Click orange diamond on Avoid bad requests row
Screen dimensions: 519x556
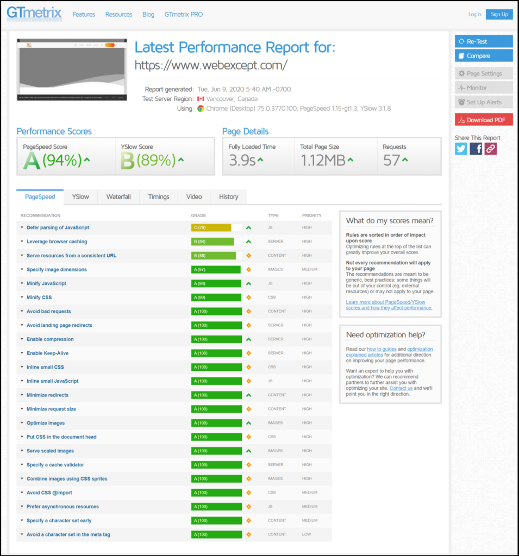pyautogui.click(x=248, y=311)
